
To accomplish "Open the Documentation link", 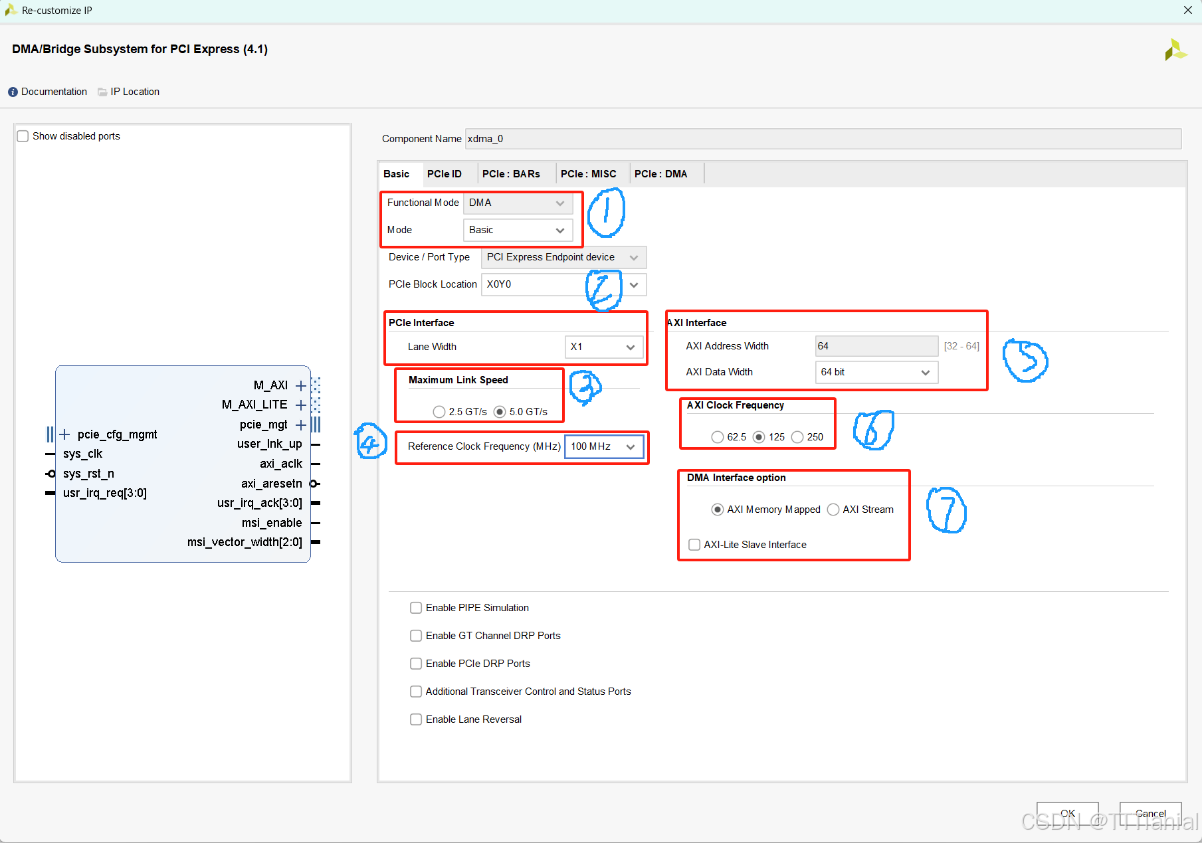I will click(54, 92).
